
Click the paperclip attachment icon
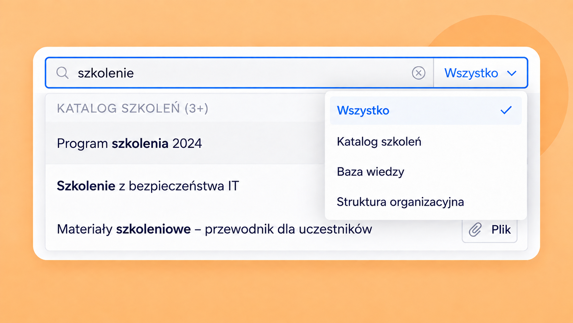(x=475, y=230)
